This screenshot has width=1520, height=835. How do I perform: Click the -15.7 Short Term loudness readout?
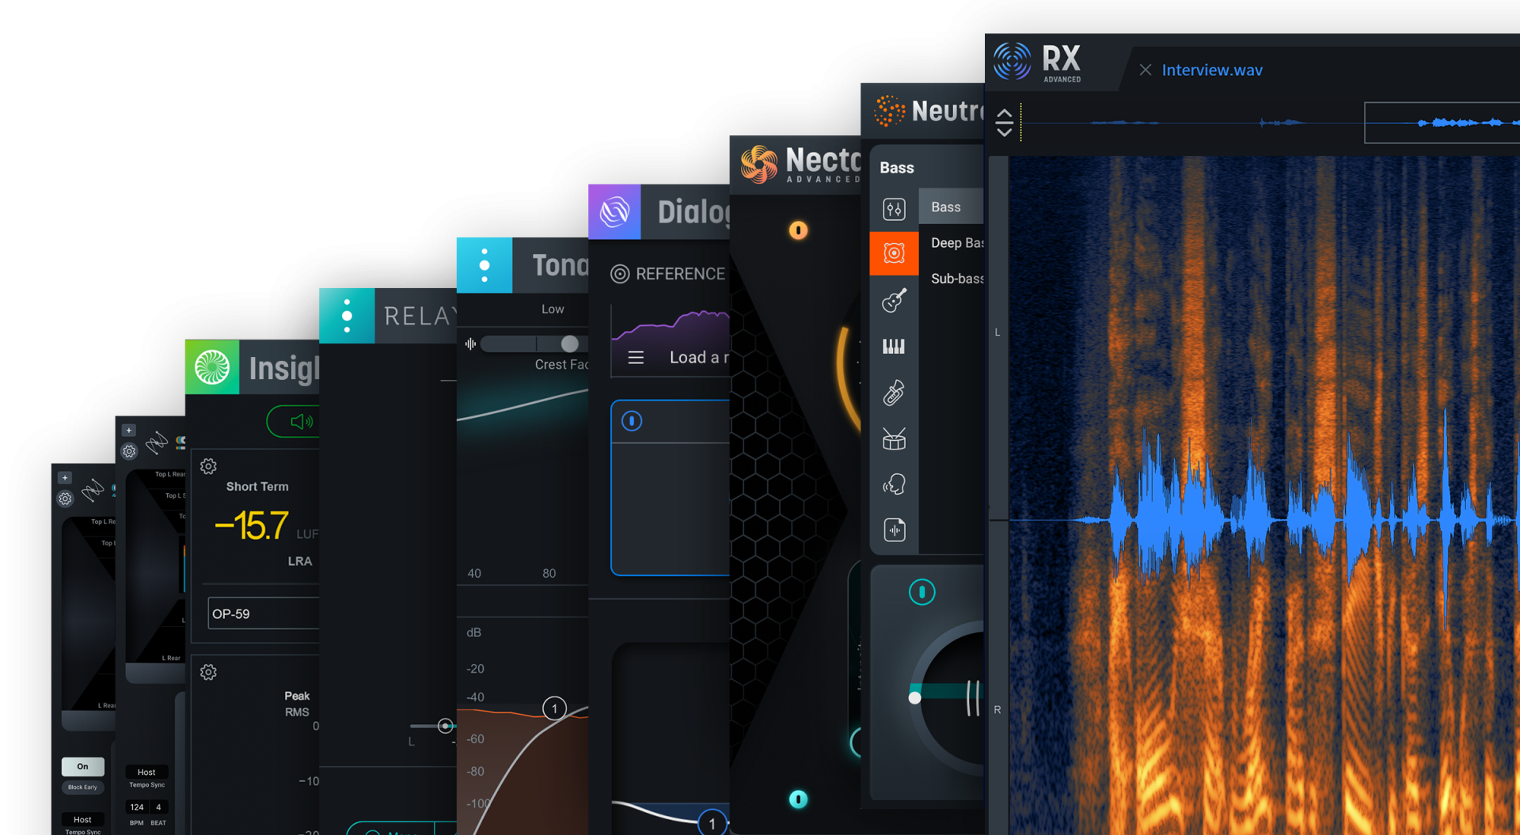251,525
